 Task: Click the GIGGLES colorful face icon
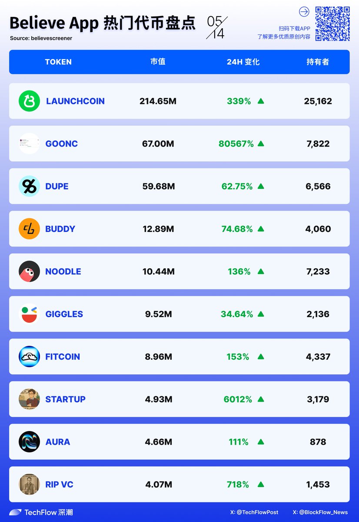click(29, 314)
